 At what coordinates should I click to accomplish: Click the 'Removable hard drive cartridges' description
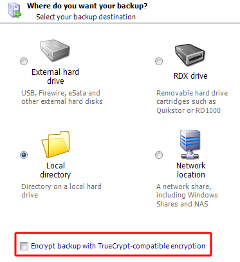pos(192,101)
